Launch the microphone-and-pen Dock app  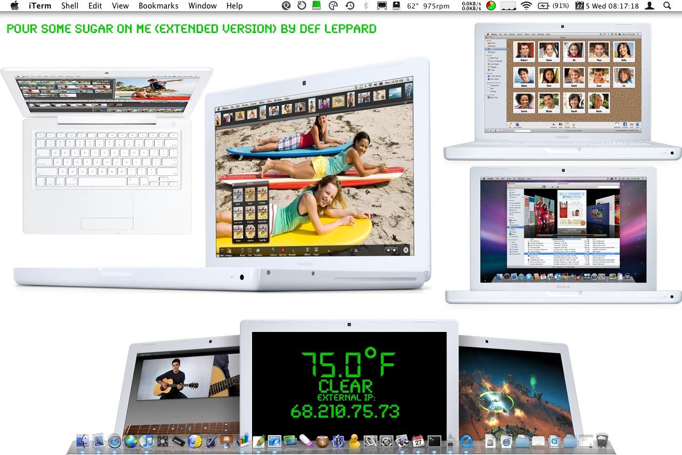(x=210, y=441)
